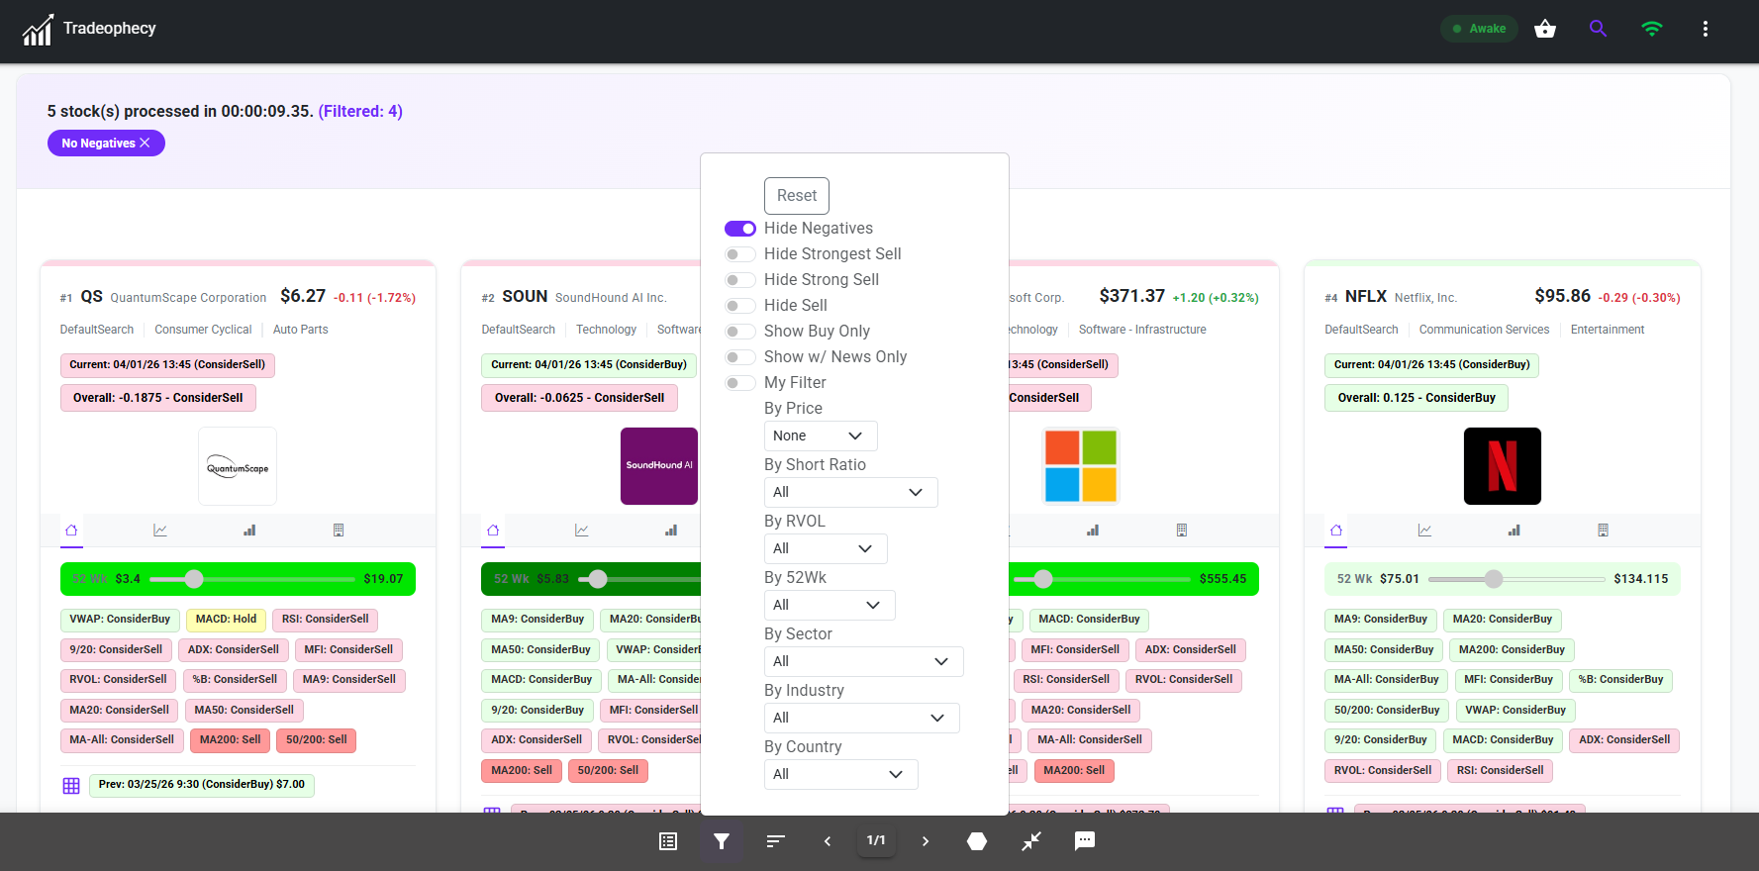Open the three-dot menu in header
Screen dimensions: 1759x871
pyautogui.click(x=1705, y=29)
